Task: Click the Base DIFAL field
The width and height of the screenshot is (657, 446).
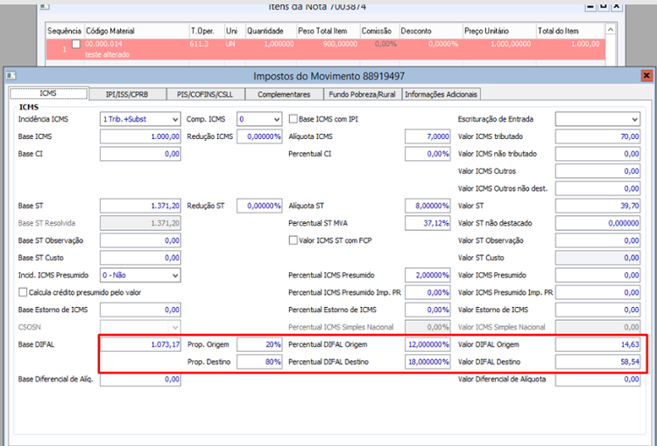Action: click(x=140, y=345)
